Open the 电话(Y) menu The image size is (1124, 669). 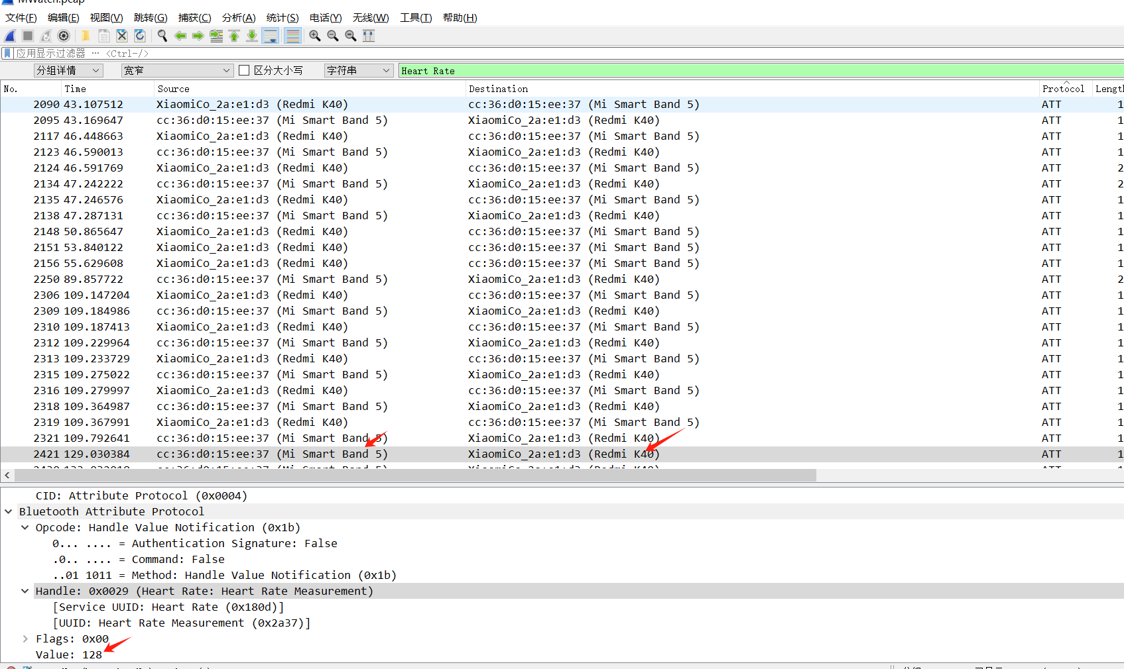coord(326,18)
